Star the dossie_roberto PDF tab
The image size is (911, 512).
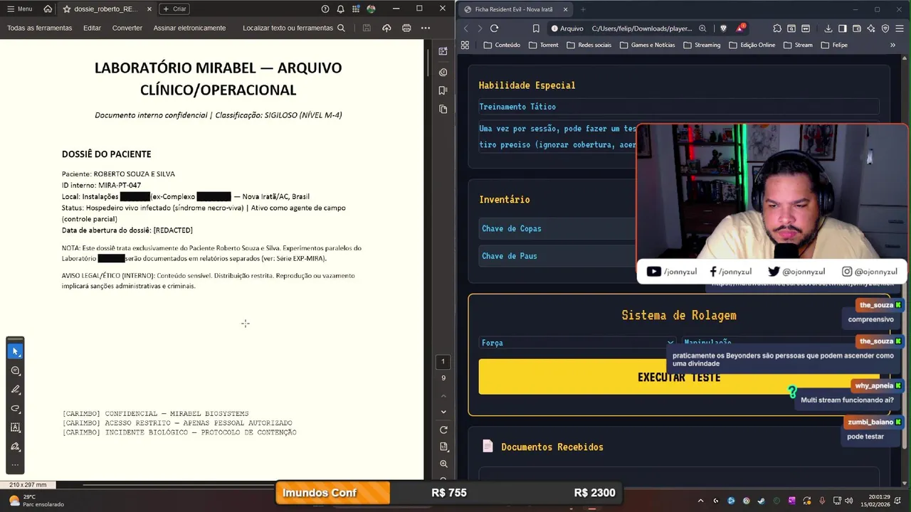tap(67, 9)
